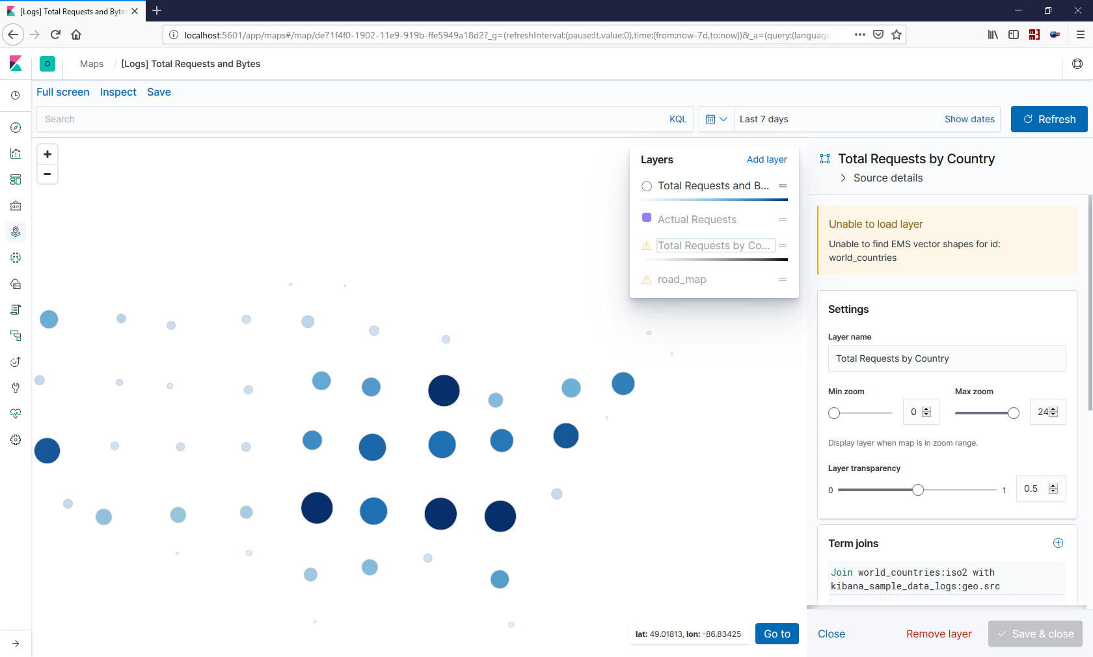Open the Management gear icon
The image size is (1093, 657).
(15, 440)
